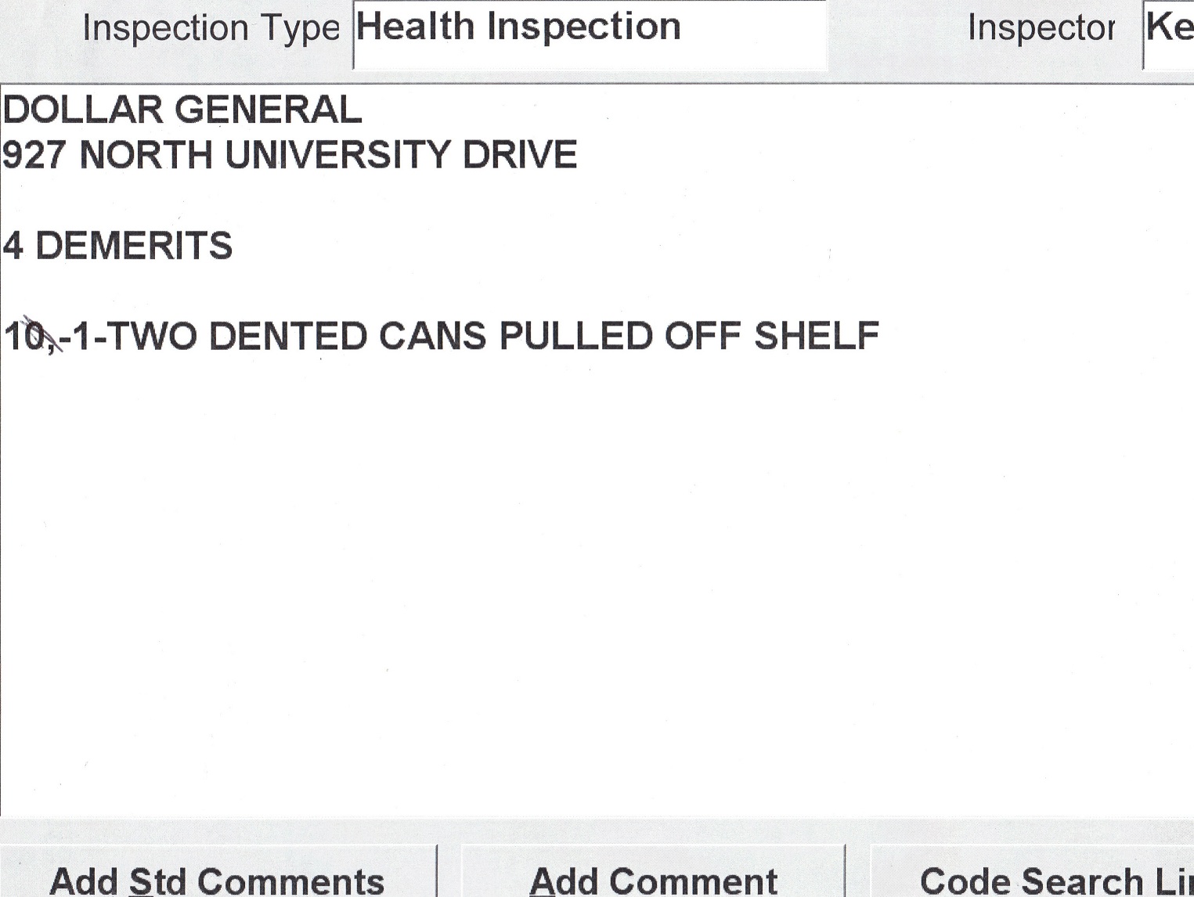Click the Inspection Type label
1194x897 pixels.
pyautogui.click(x=211, y=29)
